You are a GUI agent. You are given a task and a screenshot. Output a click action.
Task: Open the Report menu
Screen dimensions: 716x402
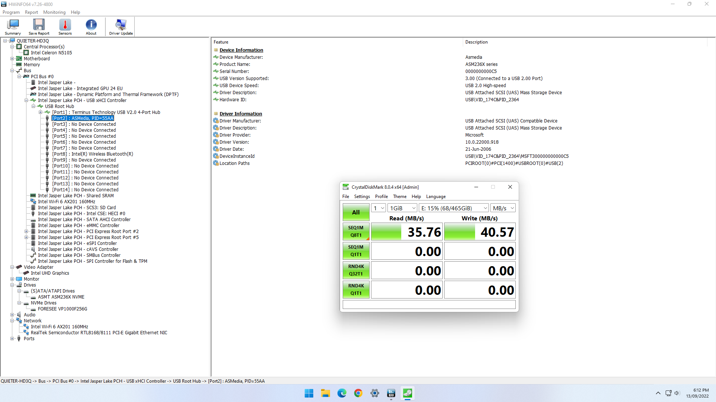coord(31,12)
